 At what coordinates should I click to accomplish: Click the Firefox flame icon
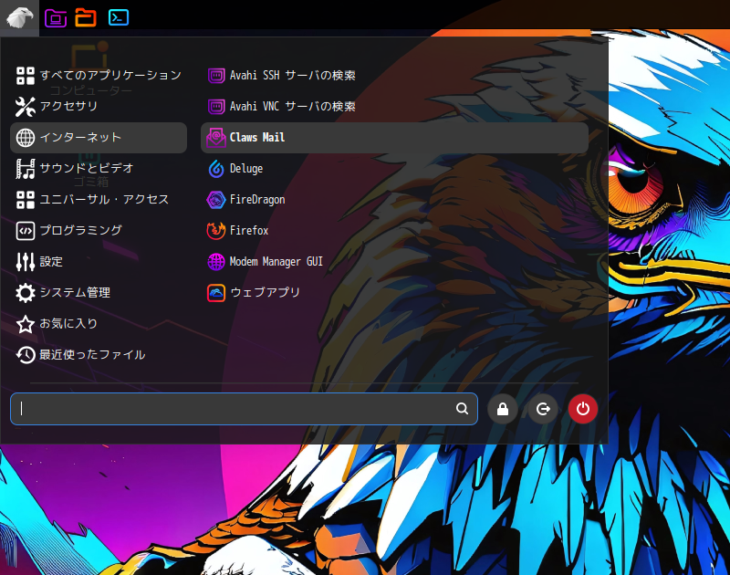[x=216, y=231]
